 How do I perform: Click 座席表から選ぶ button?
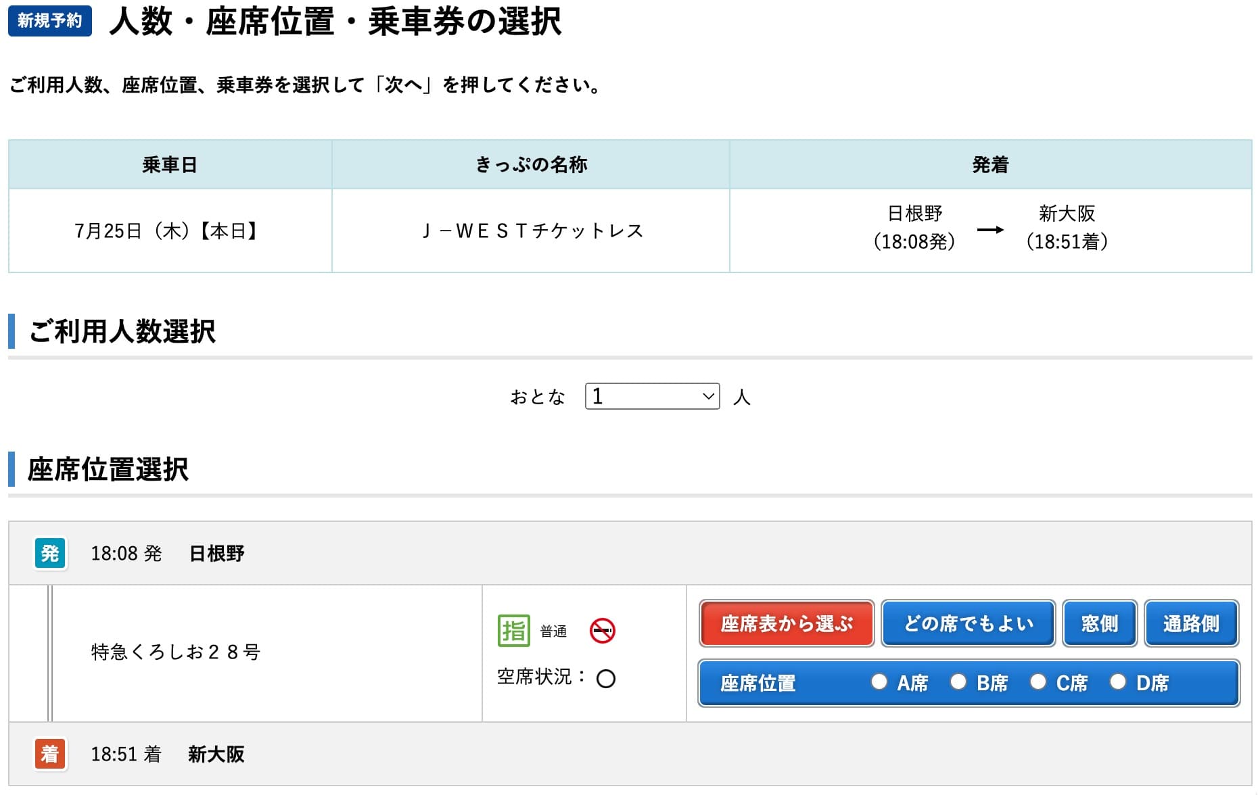pos(787,623)
